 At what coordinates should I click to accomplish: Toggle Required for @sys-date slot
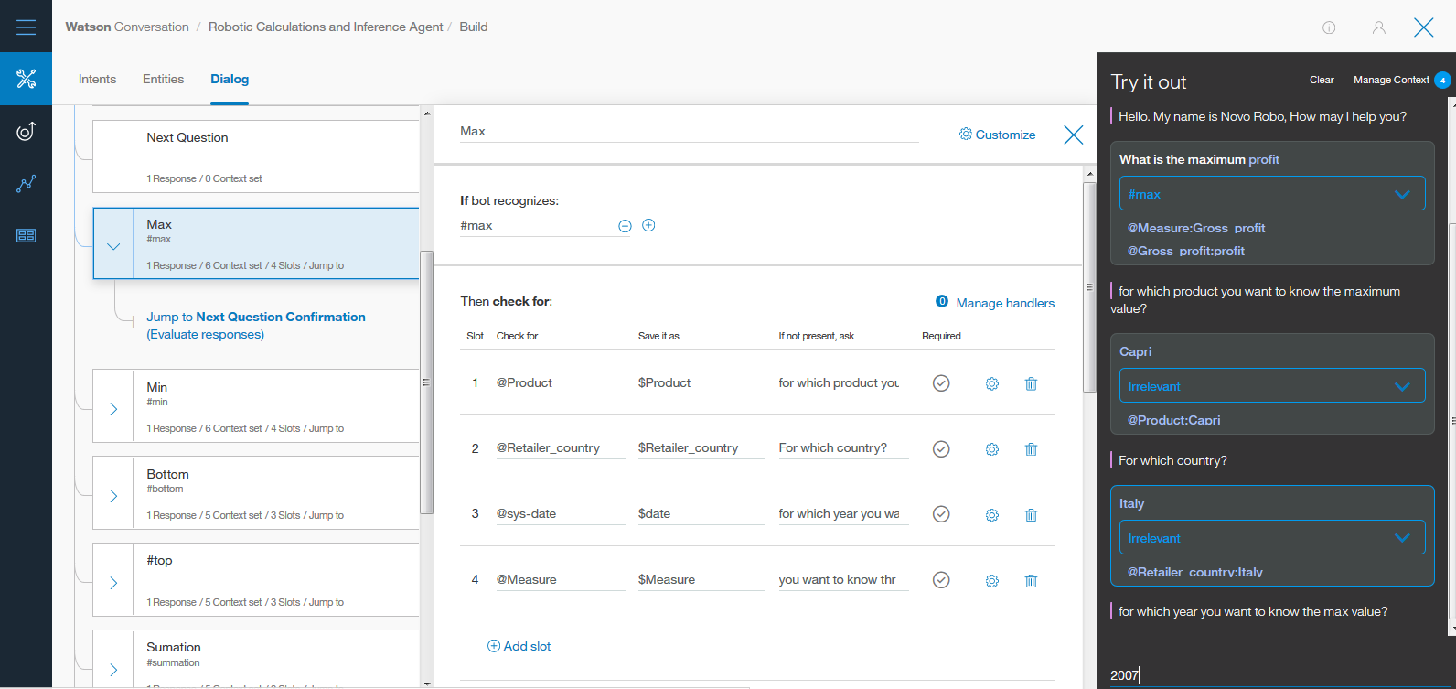click(941, 514)
